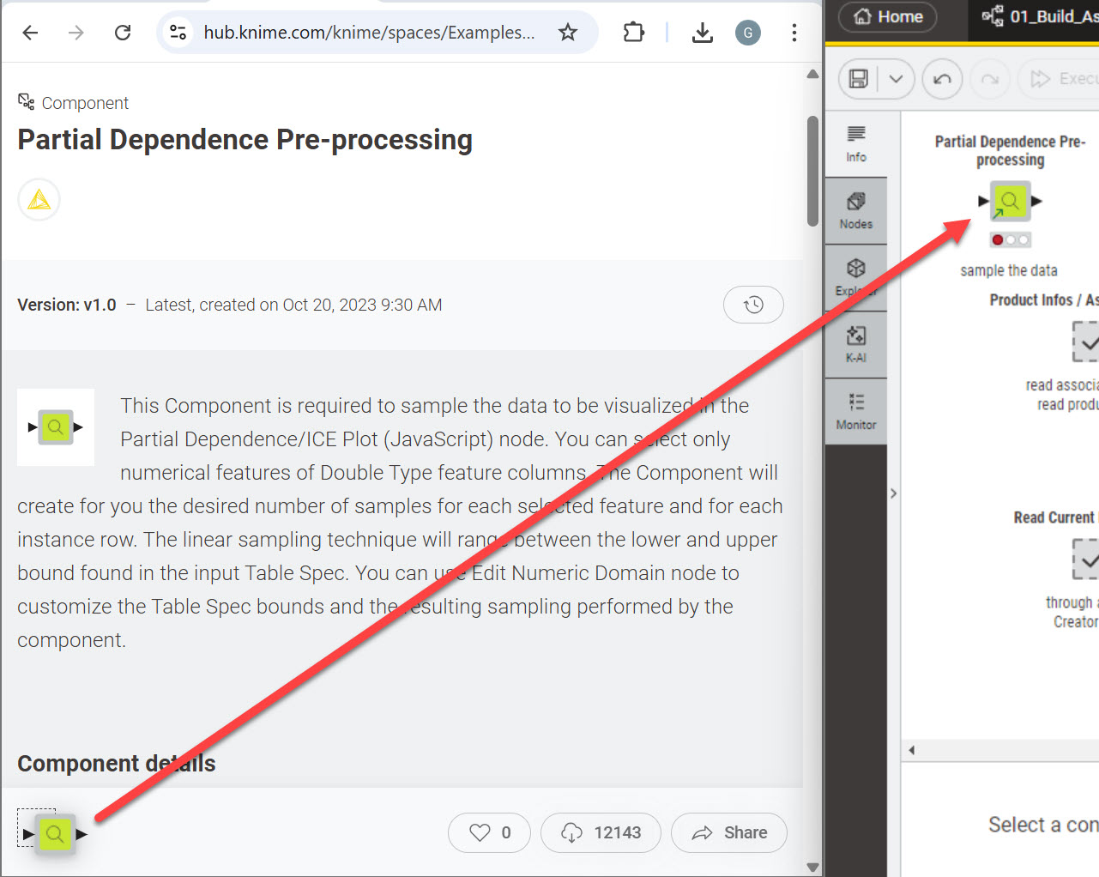Click the 'Version: v1.0' label
Screen dimensions: 1099x877
pyautogui.click(x=67, y=305)
